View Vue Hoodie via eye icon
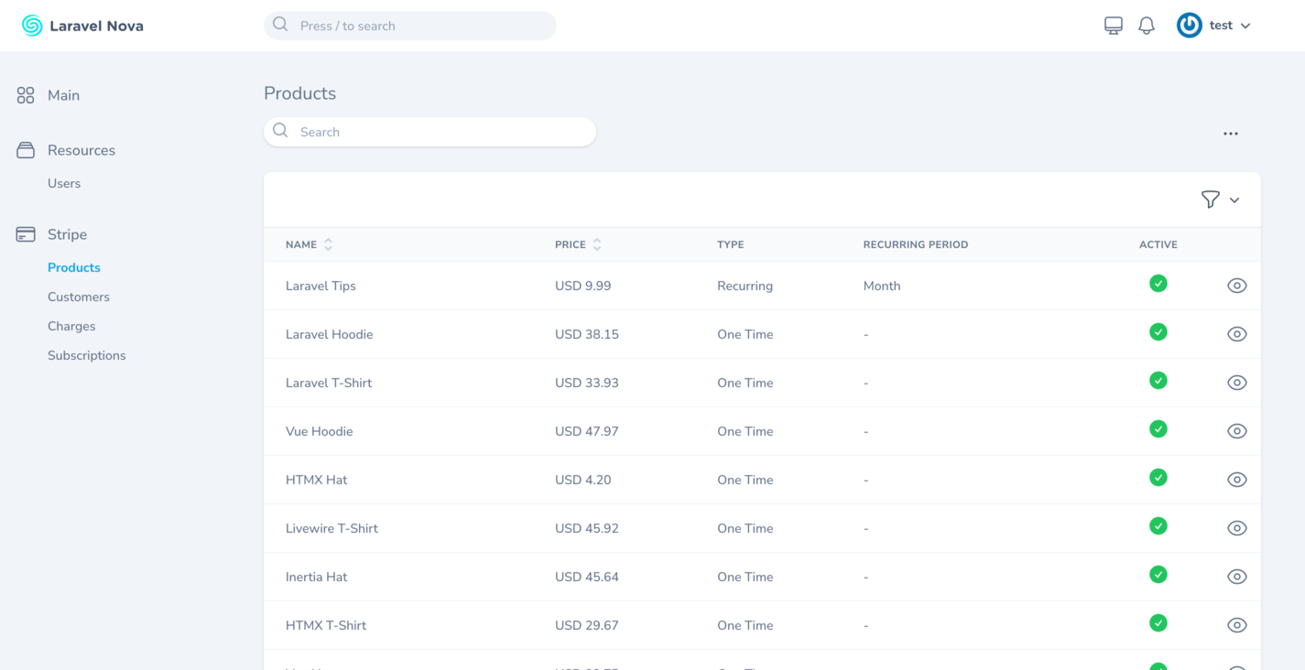 point(1237,431)
